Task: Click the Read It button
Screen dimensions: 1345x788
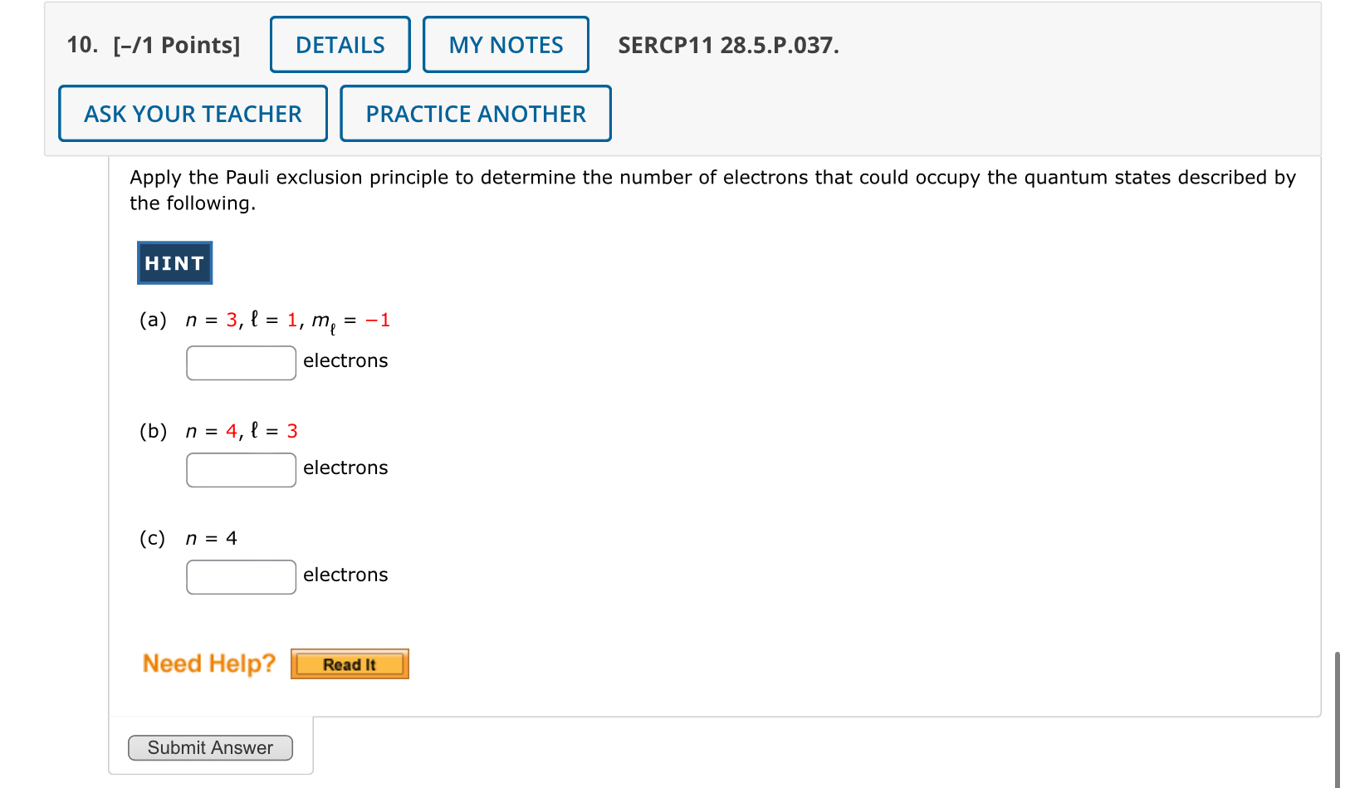Action: [x=349, y=663]
